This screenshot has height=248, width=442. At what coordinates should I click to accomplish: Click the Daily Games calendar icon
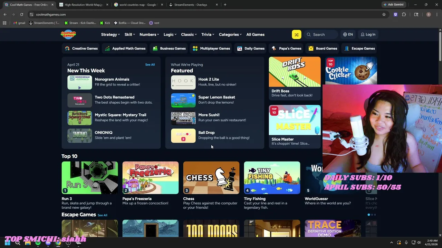[240, 49]
